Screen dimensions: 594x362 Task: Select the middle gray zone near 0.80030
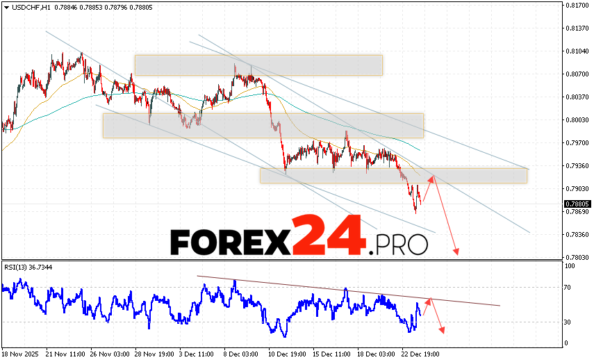pyautogui.click(x=263, y=125)
